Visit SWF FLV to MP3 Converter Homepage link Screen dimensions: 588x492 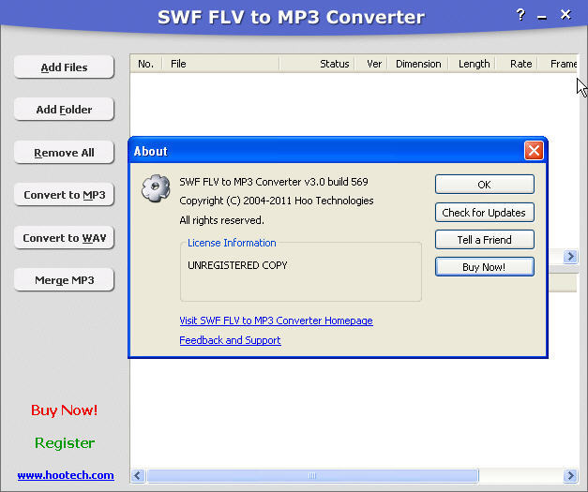[276, 321]
